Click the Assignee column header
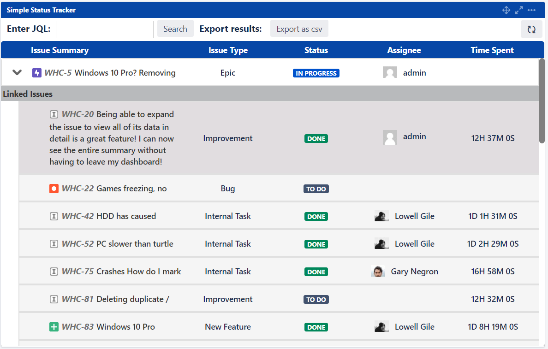This screenshot has width=548, height=349. coord(404,50)
